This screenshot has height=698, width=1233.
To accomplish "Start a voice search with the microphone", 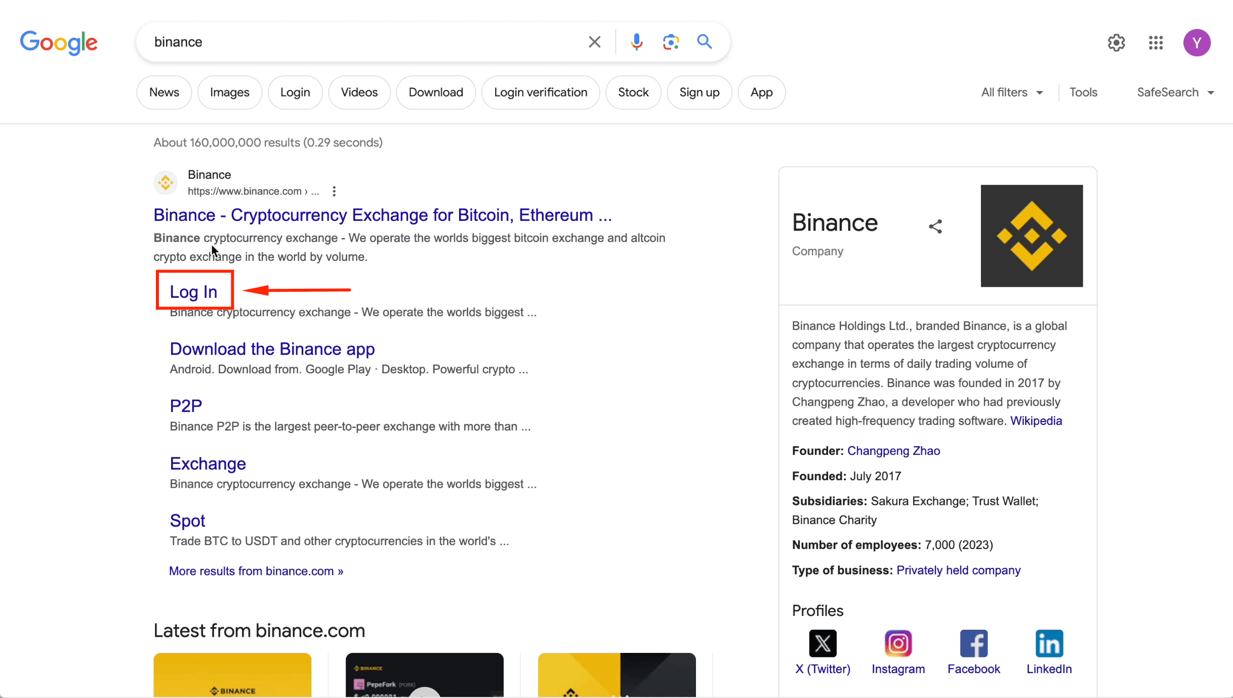I will (636, 42).
